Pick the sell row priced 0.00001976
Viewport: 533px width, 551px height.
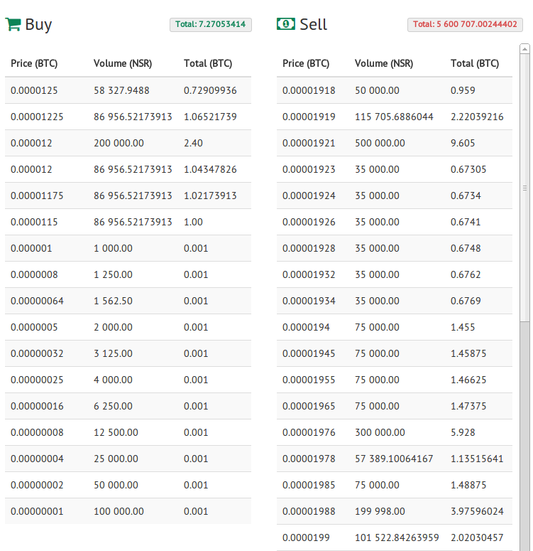click(x=395, y=432)
